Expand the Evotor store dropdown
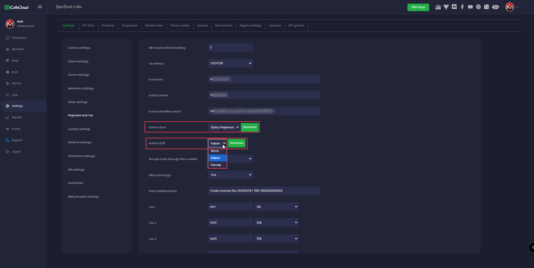 (224, 127)
